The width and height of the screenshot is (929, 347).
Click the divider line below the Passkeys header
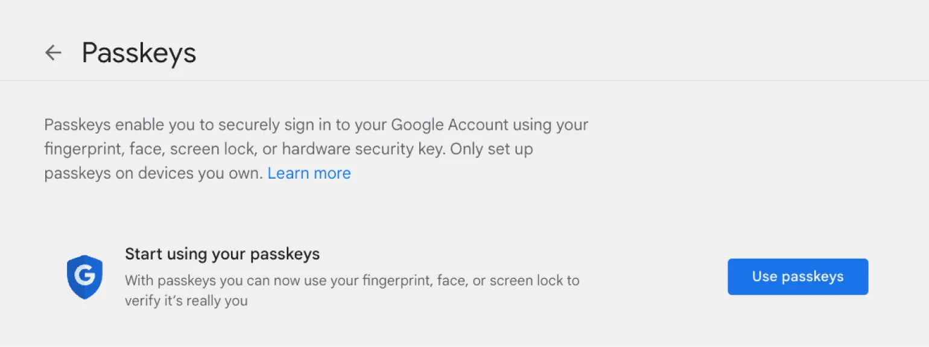(464, 80)
